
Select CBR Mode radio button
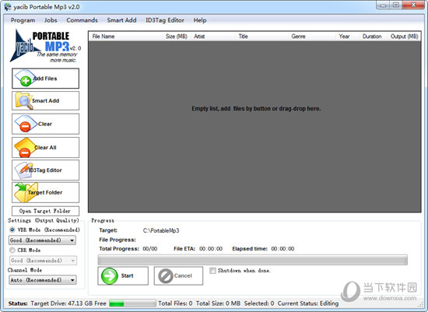point(12,250)
